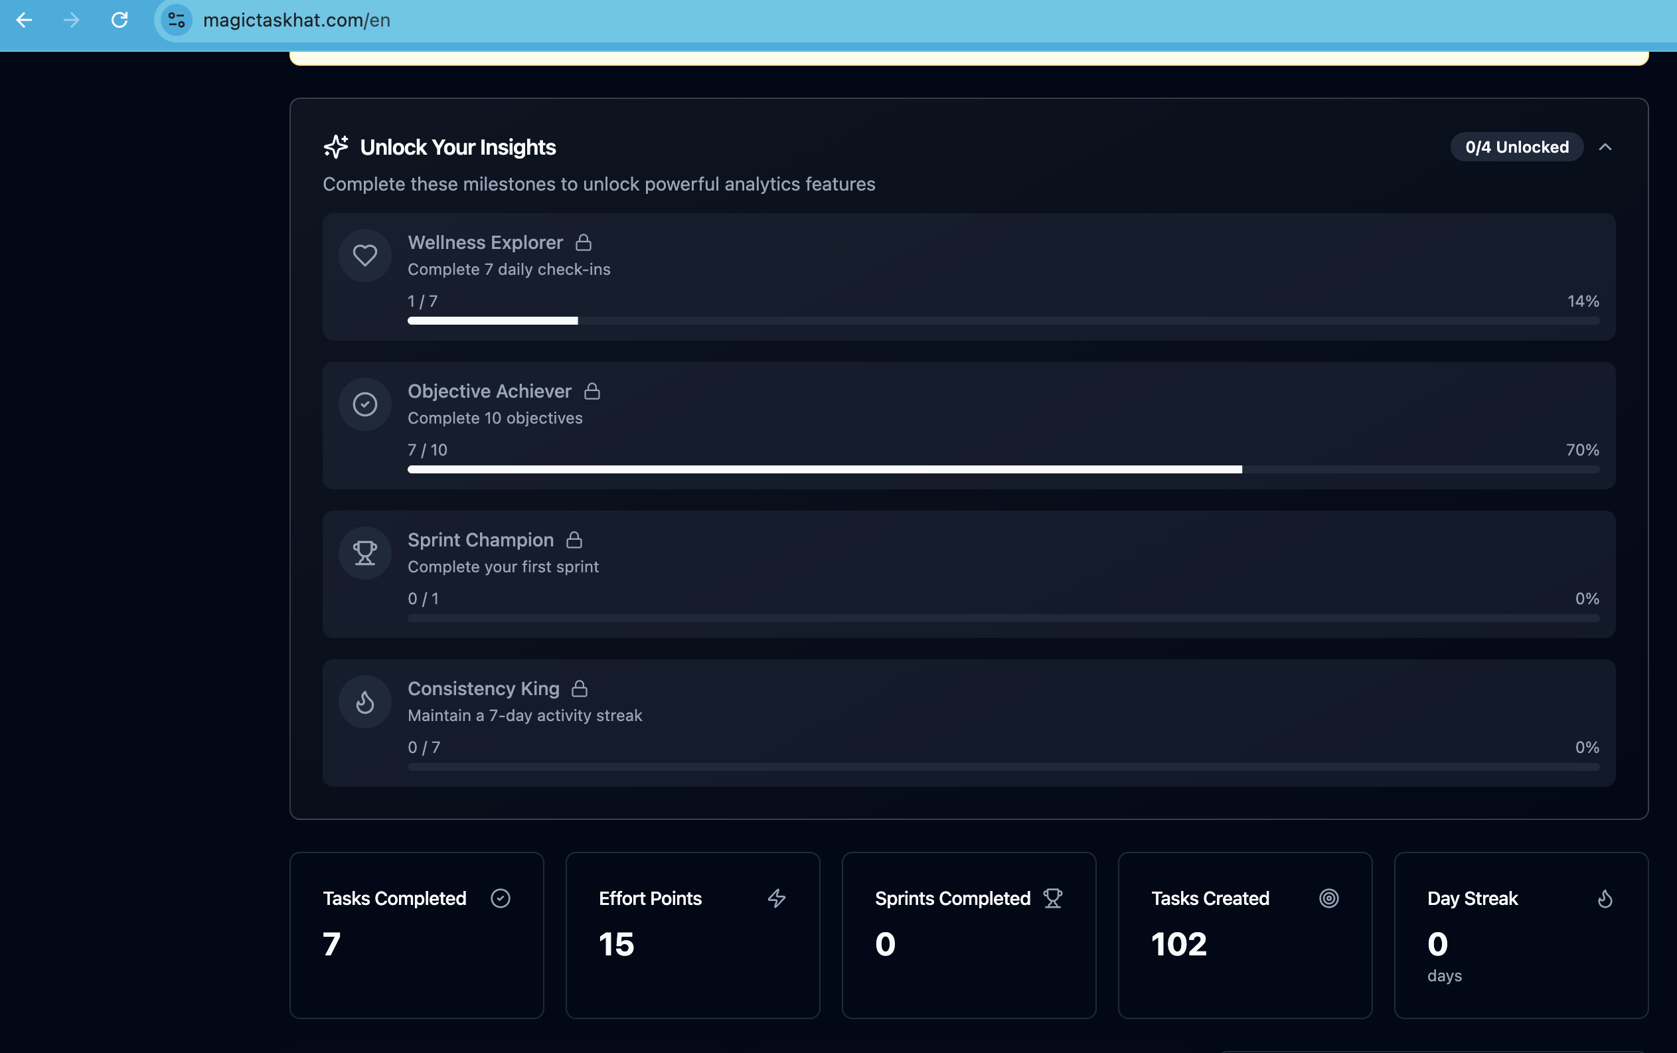Collapse the Unlock Your Insights panel chevron
Screen dimensions: 1677x1053
tap(1605, 147)
